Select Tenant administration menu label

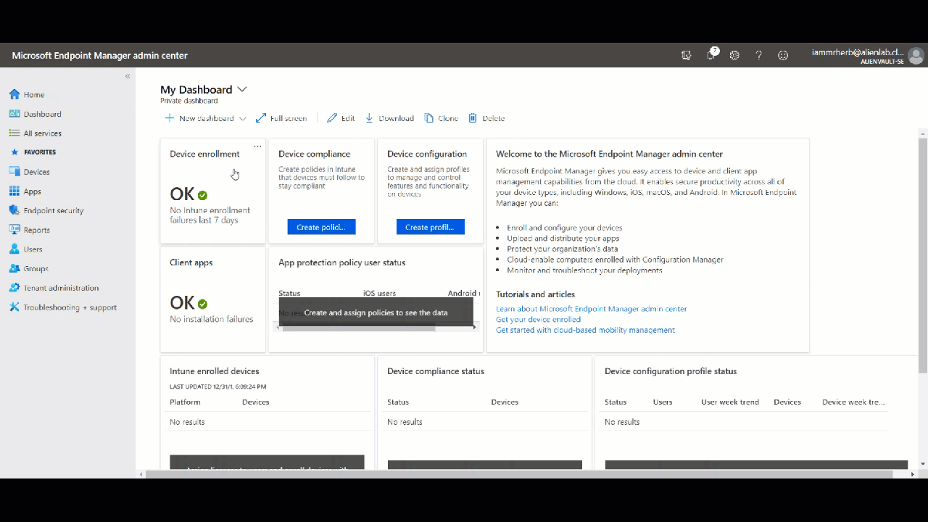point(61,288)
